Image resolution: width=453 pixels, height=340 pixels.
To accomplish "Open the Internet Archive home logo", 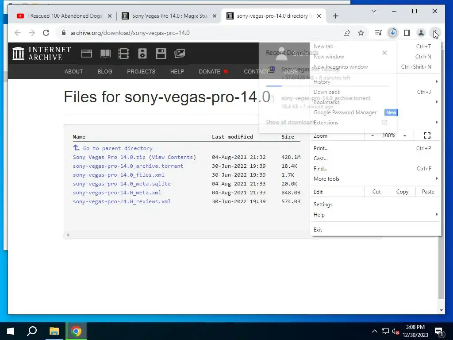I will point(41,54).
